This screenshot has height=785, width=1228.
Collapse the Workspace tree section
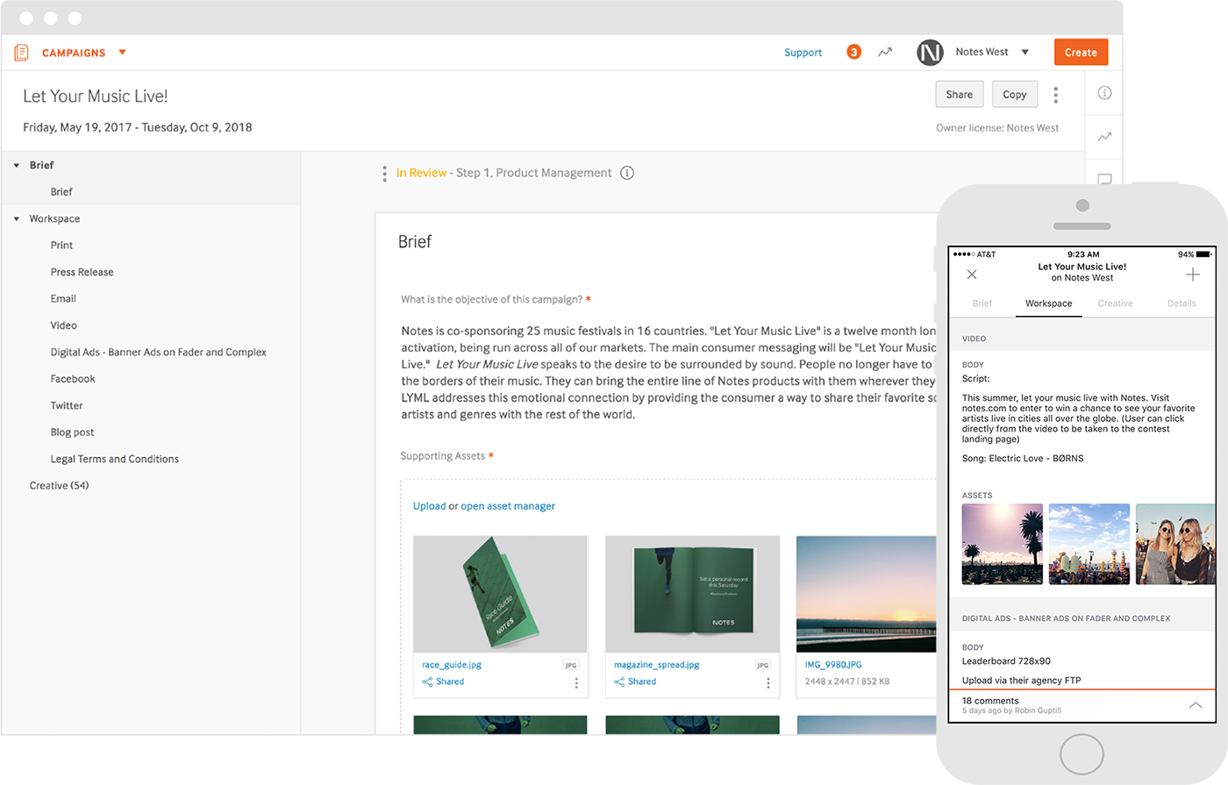click(17, 218)
